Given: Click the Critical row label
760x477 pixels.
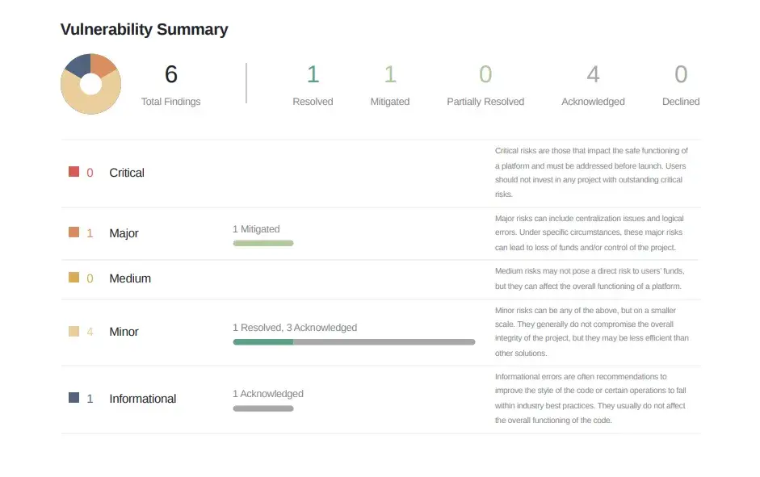Looking at the screenshot, I should [127, 173].
